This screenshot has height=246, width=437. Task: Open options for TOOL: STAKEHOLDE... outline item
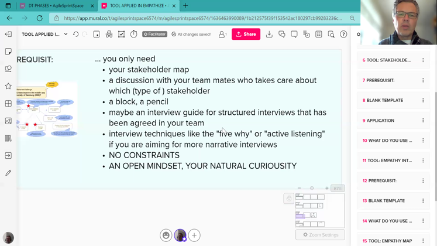pos(423,60)
